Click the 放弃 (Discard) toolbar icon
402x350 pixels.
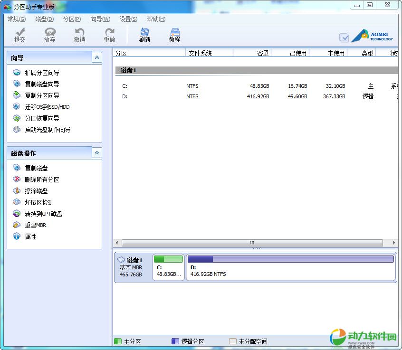[49, 35]
